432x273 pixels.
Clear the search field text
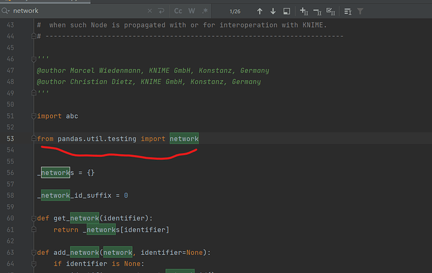coord(150,11)
